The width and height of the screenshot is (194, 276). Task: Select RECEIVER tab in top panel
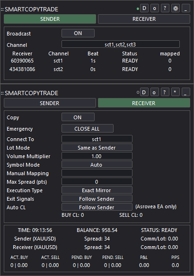[144, 19]
